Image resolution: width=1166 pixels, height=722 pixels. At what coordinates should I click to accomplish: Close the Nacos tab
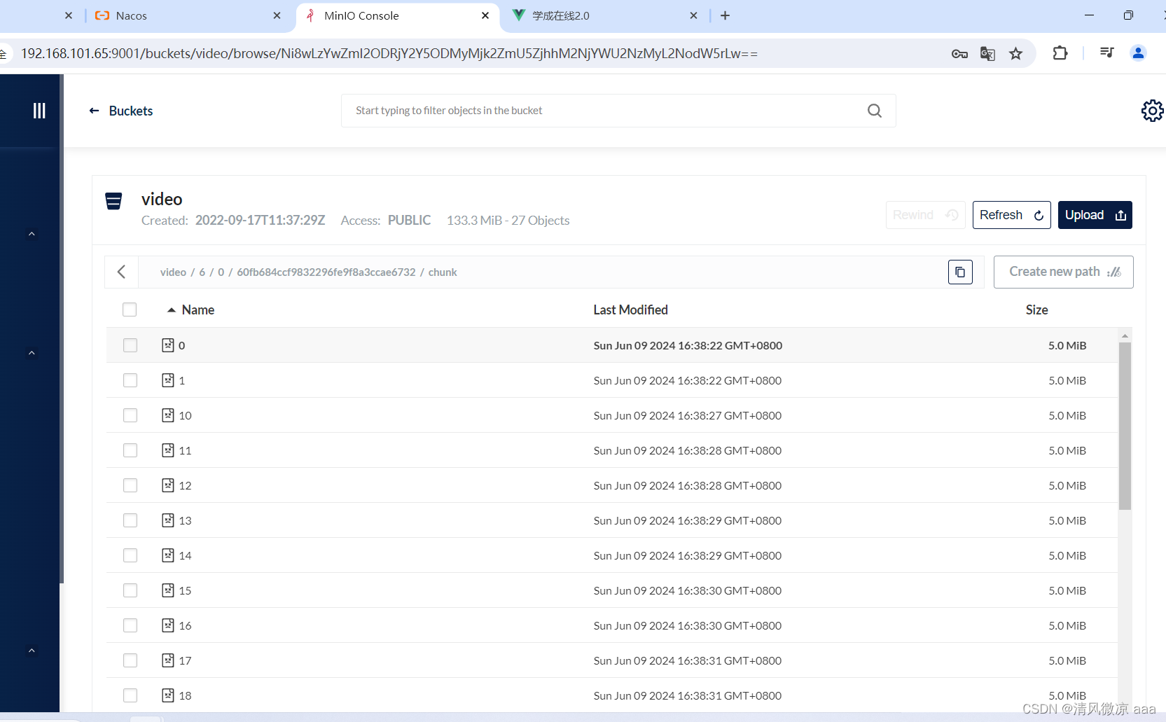(277, 15)
